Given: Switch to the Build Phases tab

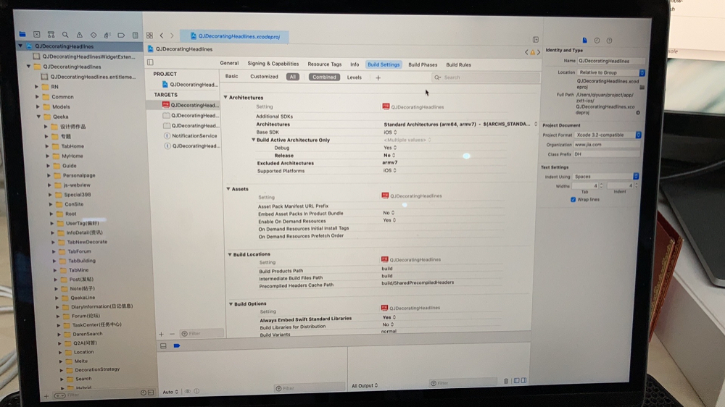Looking at the screenshot, I should 423,64.
